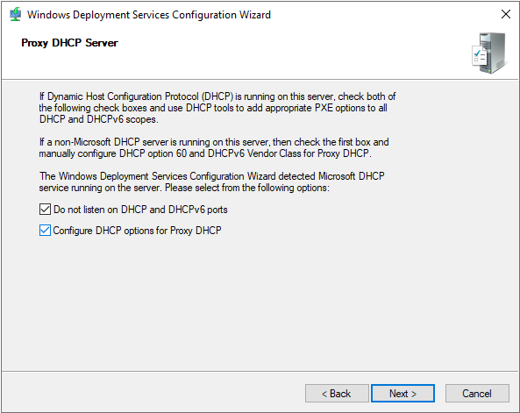This screenshot has width=520, height=413.
Task: Click the Windows Deployment Services title bar icon
Action: pos(15,15)
